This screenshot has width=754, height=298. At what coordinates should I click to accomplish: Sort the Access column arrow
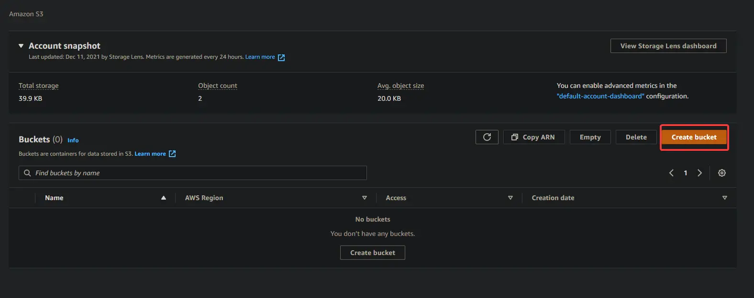click(510, 198)
